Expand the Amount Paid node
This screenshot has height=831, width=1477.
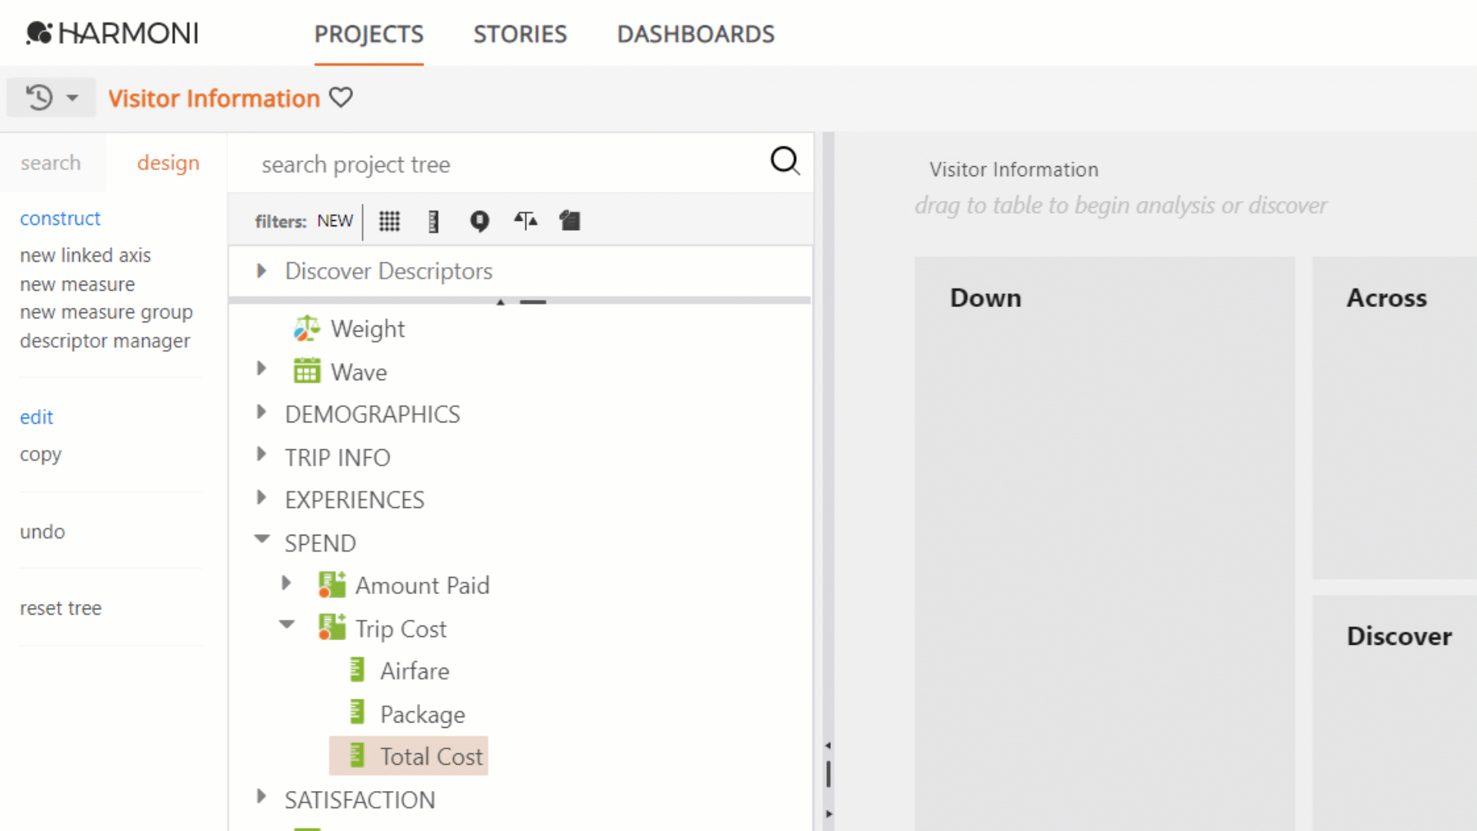[x=286, y=582]
